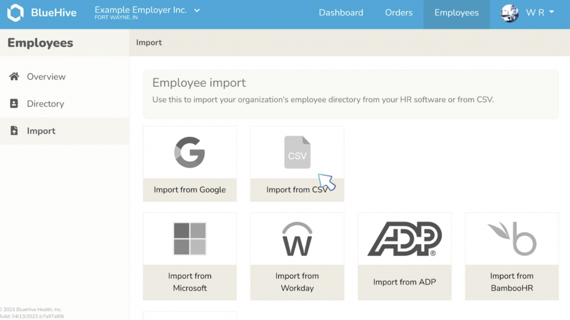Choose Import from BambooHR label
Viewport: 570px width, 320px height.
512,282
